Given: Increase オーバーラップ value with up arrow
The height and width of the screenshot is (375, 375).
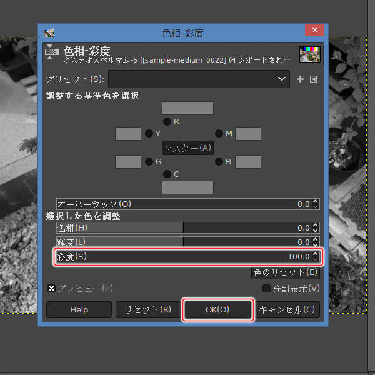Looking at the screenshot, I should 316,201.
